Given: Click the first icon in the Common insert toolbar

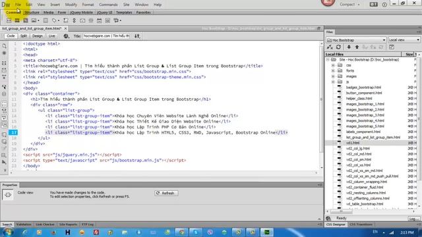Looking at the screenshot, I should point(9,20).
